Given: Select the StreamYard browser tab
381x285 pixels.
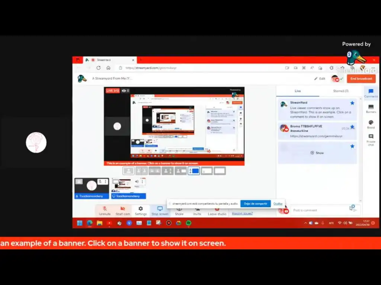Looking at the screenshot, I should tap(110, 60).
